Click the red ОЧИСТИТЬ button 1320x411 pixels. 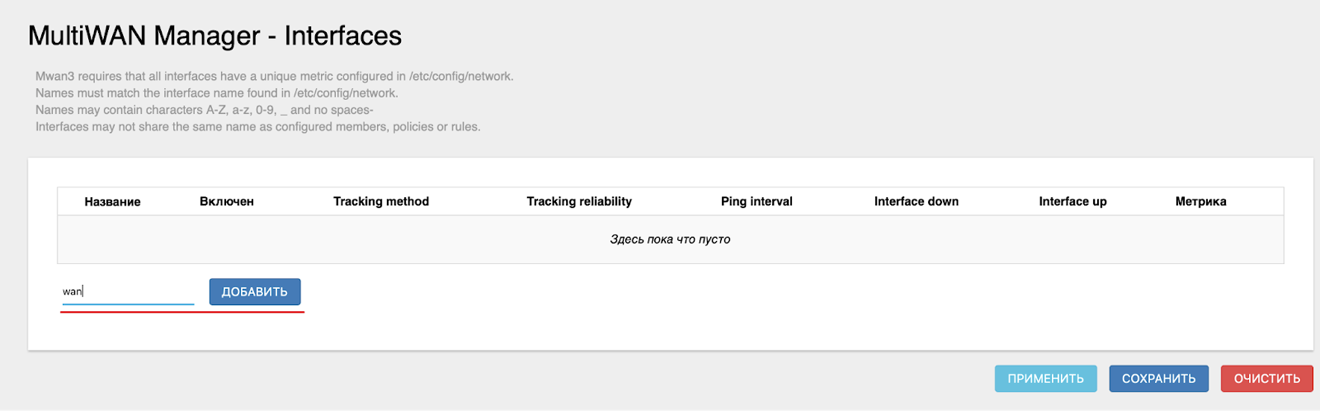coord(1266,379)
